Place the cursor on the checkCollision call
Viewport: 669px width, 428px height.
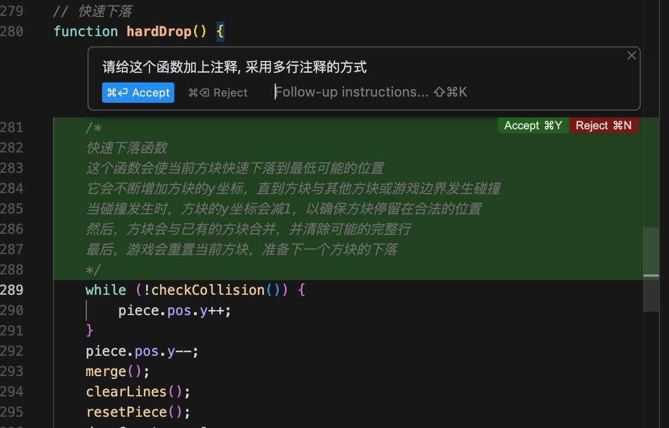coord(208,290)
